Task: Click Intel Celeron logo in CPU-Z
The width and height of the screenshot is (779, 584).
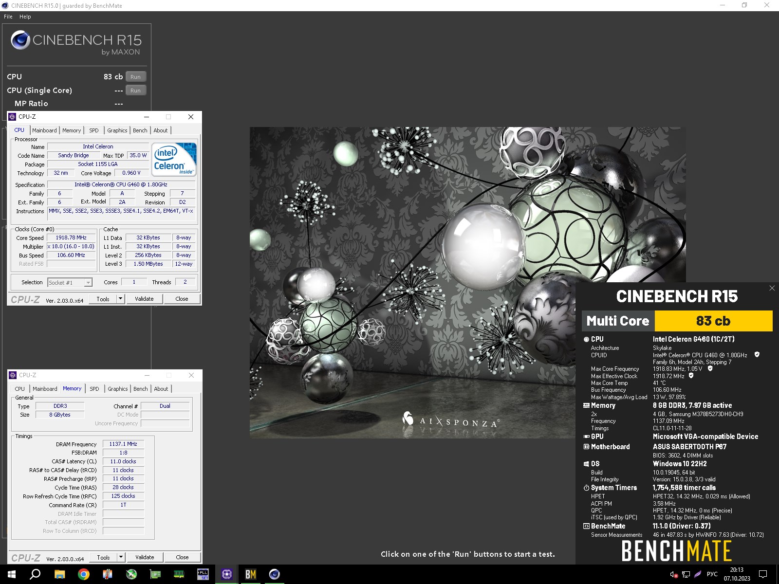Action: [174, 159]
